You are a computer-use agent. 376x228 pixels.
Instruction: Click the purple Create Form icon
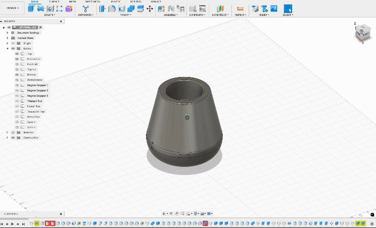pyautogui.click(x=69, y=9)
